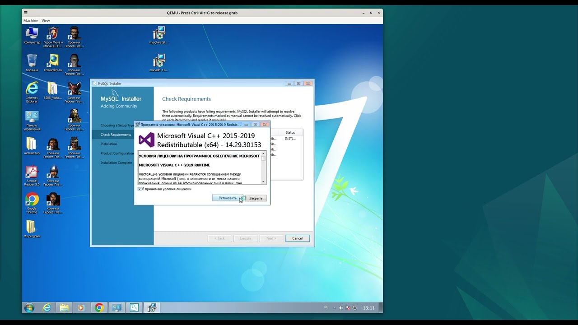Select Product Configuration step in sidebar
This screenshot has width=578, height=325.
117,153
